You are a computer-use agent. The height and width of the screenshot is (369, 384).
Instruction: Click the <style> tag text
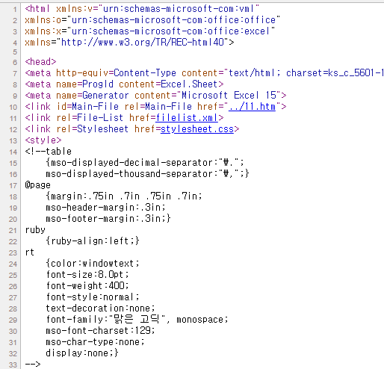[43, 140]
